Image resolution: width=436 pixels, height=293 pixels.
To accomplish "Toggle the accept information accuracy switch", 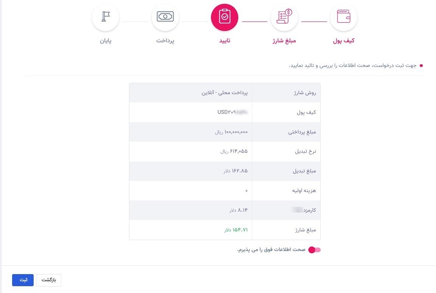I will (314, 250).
